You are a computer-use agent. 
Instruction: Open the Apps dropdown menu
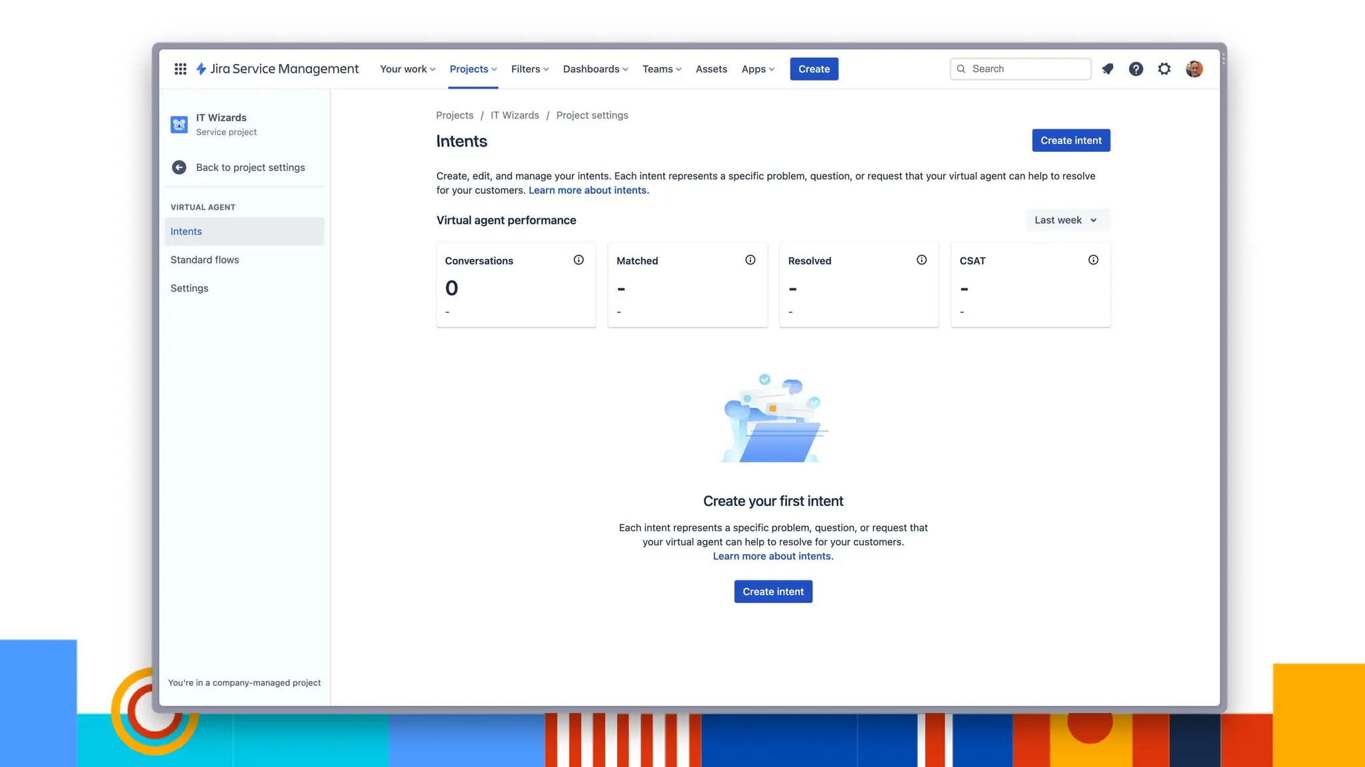[x=758, y=69]
